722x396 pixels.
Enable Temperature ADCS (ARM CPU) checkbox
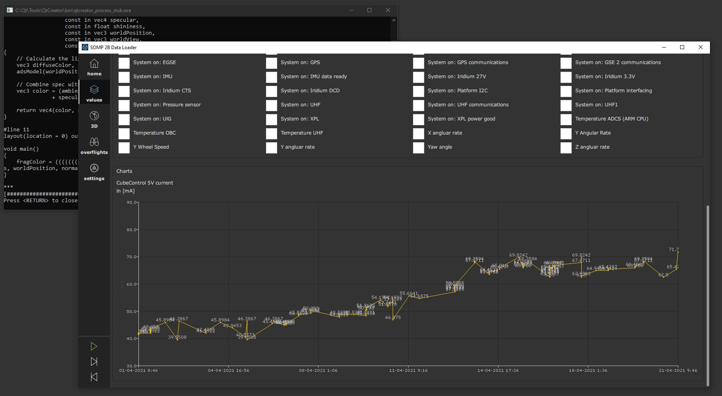[566, 119]
